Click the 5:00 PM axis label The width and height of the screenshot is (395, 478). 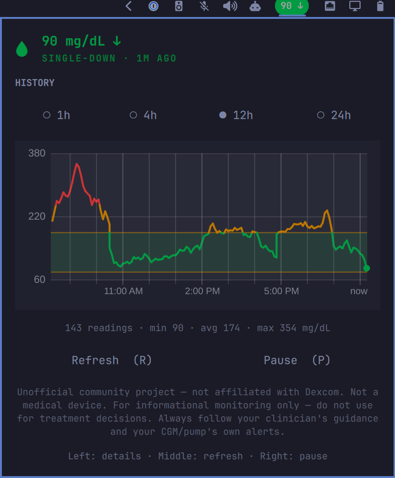[x=282, y=291]
